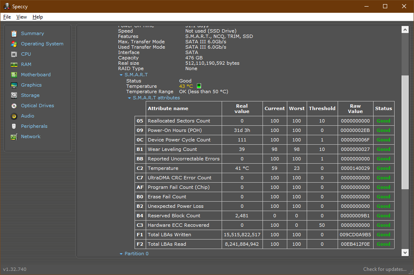Click the CPU chip icon
The image size is (414, 275).
[14, 54]
